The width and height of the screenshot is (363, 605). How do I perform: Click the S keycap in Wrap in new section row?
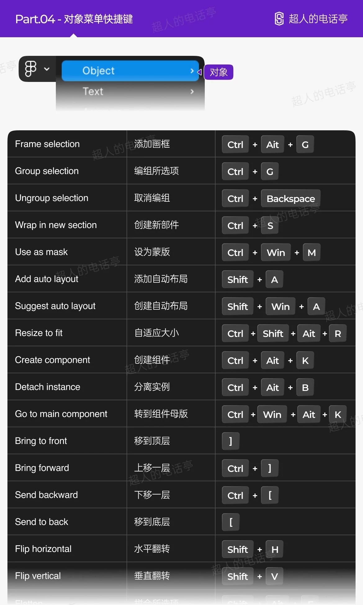(270, 226)
